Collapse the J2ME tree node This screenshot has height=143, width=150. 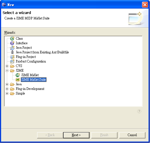[7, 71]
